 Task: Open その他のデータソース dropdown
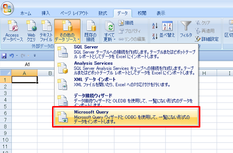click(x=67, y=31)
